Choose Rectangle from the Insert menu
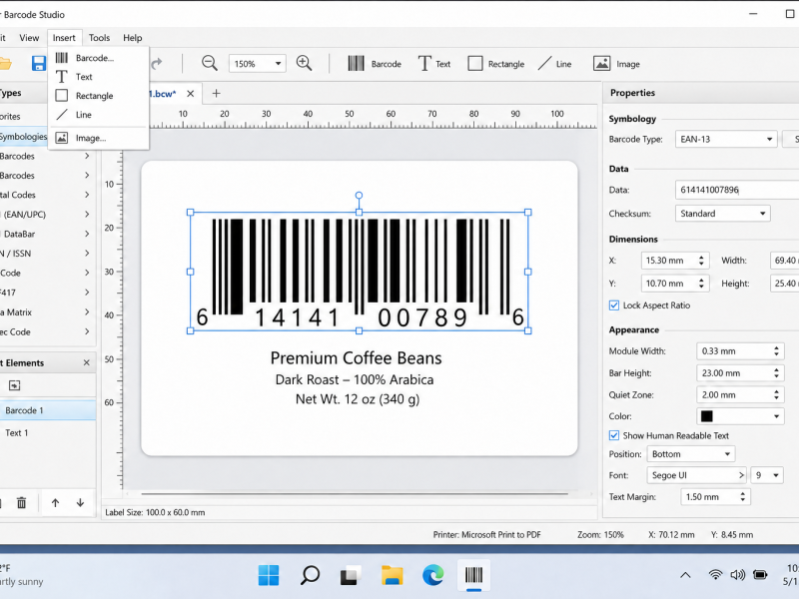The height and width of the screenshot is (599, 799). click(98, 96)
